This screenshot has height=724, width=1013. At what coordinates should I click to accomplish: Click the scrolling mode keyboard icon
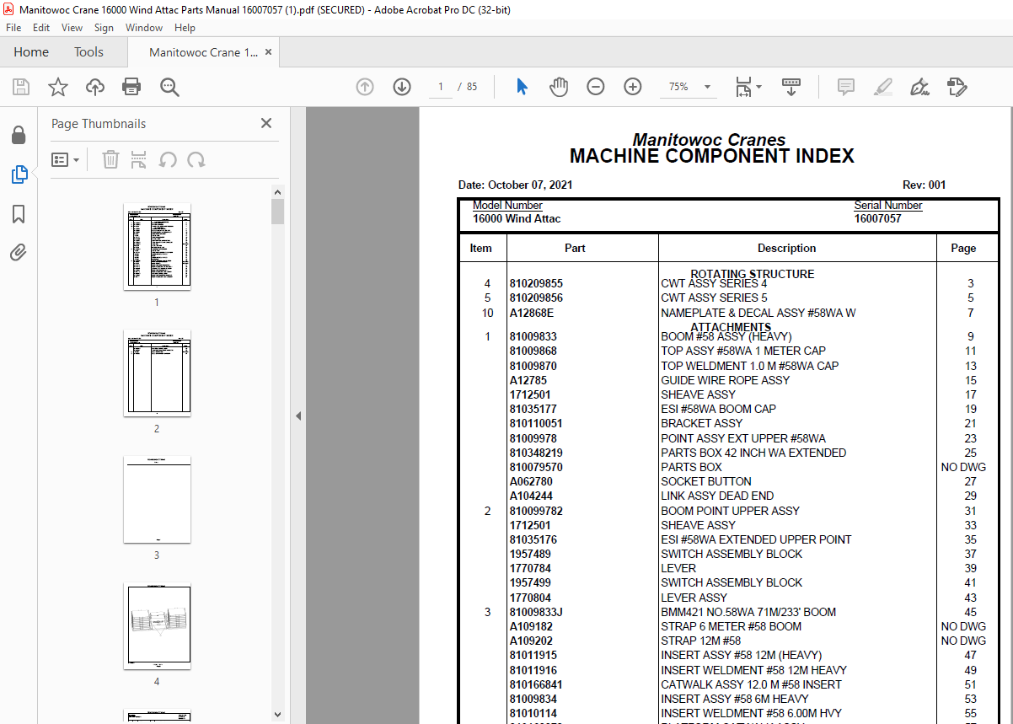791,87
